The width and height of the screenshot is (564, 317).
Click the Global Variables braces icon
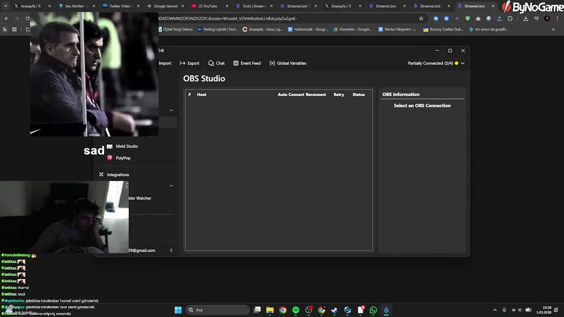[x=272, y=63]
